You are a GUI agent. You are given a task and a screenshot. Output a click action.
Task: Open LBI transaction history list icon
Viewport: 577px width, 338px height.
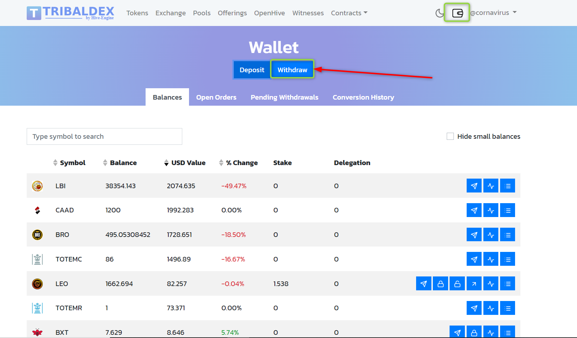point(508,186)
